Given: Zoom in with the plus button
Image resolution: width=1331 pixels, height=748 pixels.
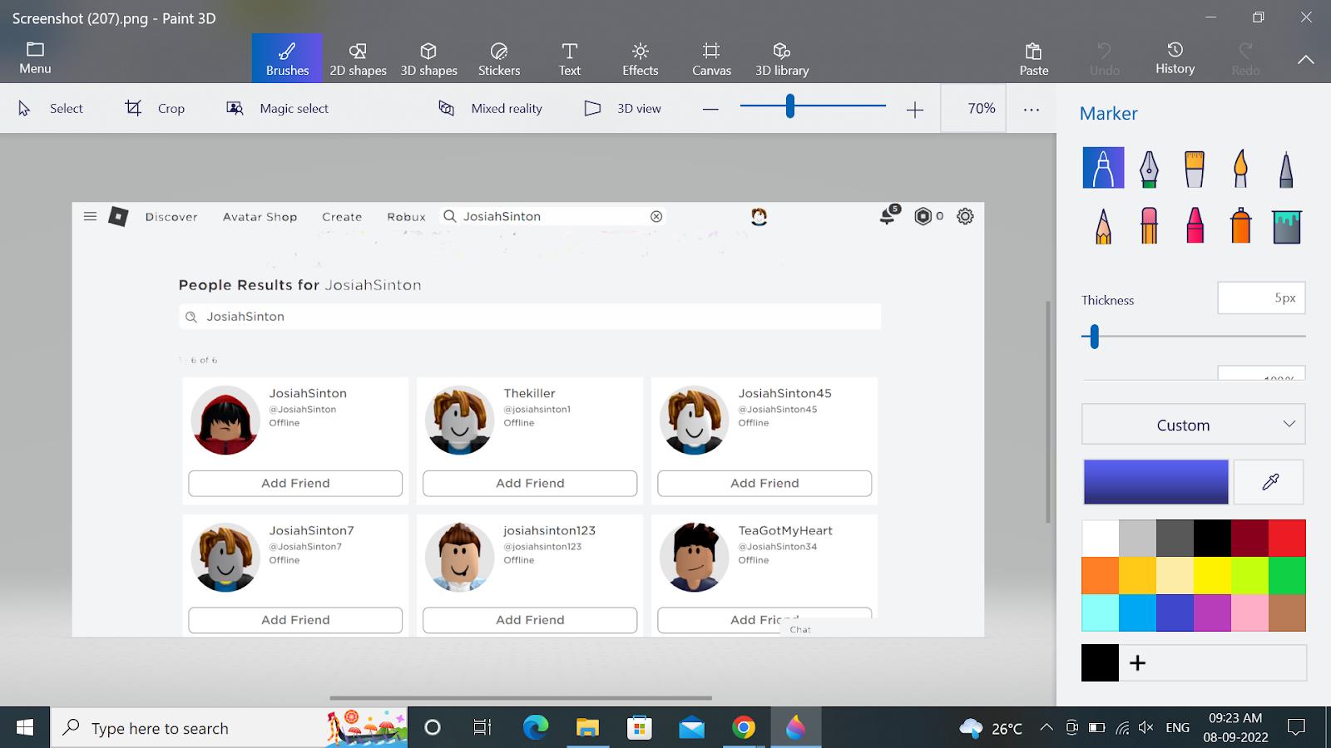Looking at the screenshot, I should pos(915,109).
